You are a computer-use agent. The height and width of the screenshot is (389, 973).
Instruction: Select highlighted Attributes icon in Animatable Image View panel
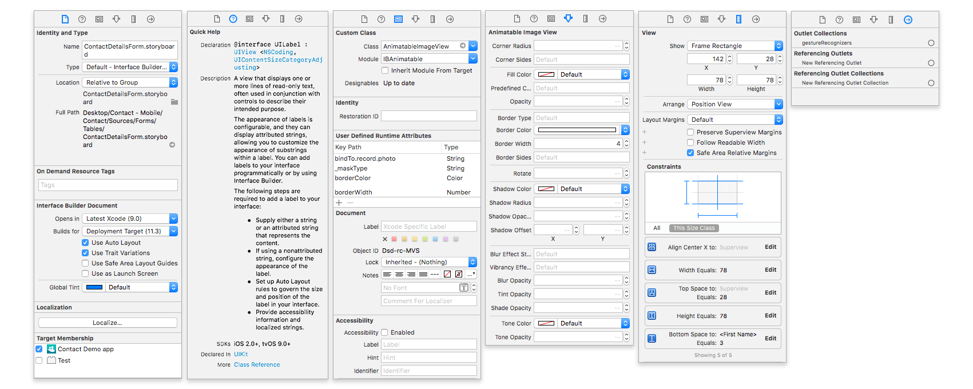[x=568, y=18]
